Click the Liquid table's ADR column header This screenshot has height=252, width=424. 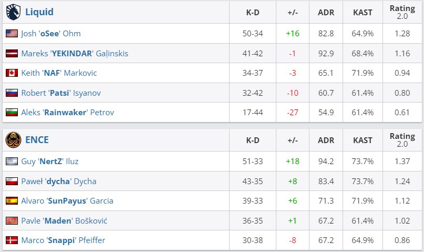[x=326, y=13]
